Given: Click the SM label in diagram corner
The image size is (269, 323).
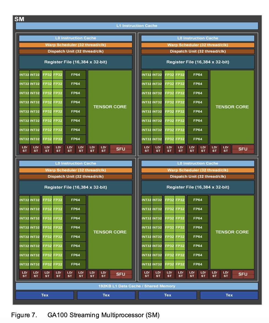Looking at the screenshot, I should tap(19, 19).
